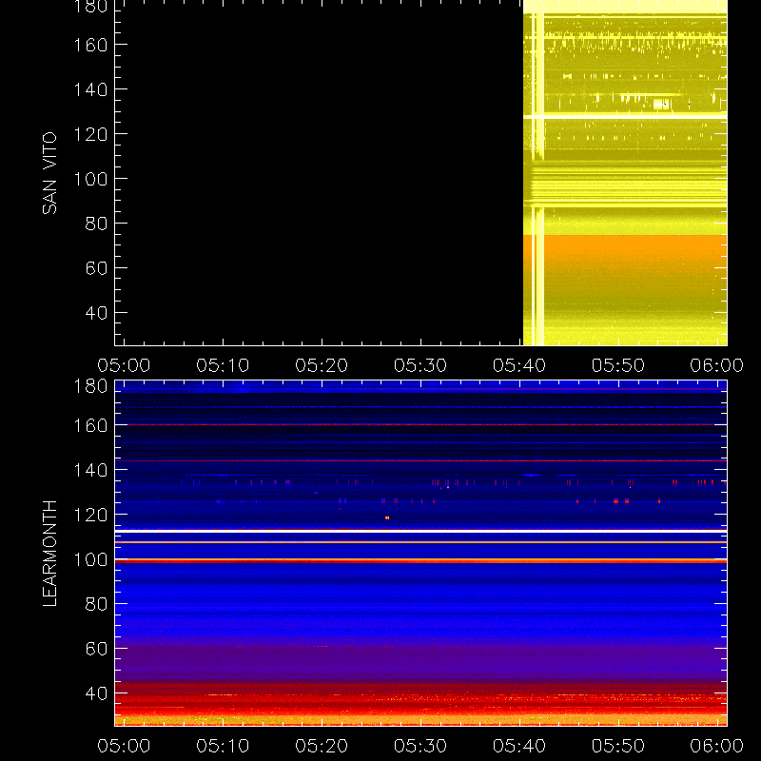Choose the 05:50 time label under Learmonth plot
This screenshot has width=761, height=761.
617,746
